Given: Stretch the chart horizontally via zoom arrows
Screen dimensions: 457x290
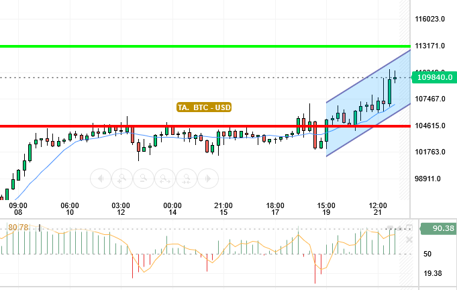Looking at the screenshot, I should pyautogui.click(x=165, y=179).
